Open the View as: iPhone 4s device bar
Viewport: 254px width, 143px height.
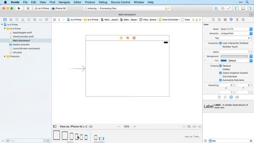(76, 126)
